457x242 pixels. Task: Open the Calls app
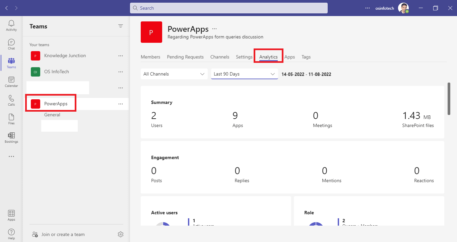[11, 100]
